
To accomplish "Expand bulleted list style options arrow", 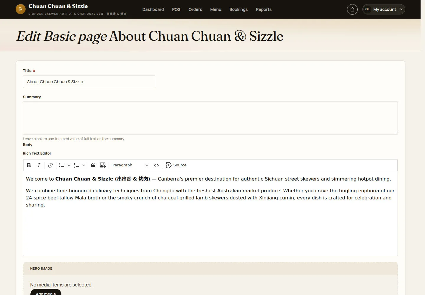I will click(68, 165).
